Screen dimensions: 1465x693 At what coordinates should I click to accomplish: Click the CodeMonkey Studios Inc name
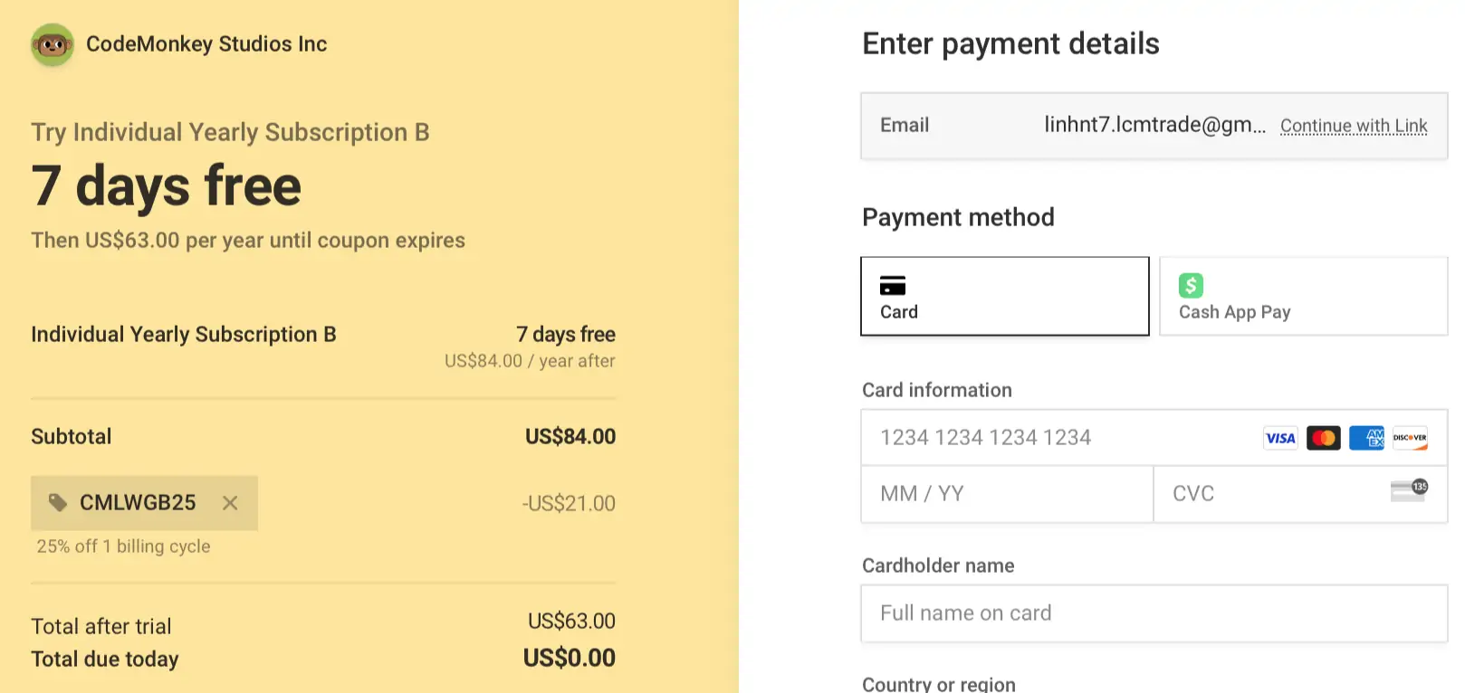206,44
